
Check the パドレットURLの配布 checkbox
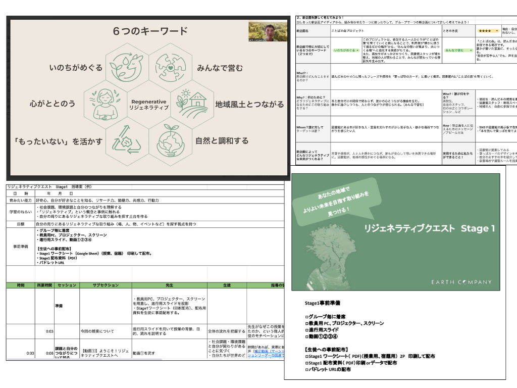[x=306, y=370]
